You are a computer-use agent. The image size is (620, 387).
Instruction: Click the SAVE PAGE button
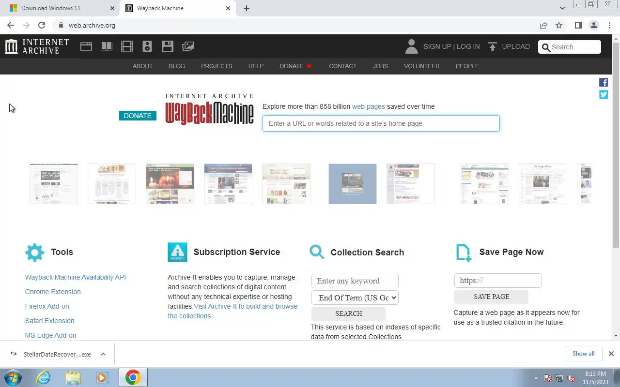click(x=491, y=297)
